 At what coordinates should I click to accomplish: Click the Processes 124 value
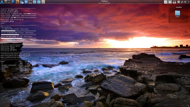(x=12, y=20)
